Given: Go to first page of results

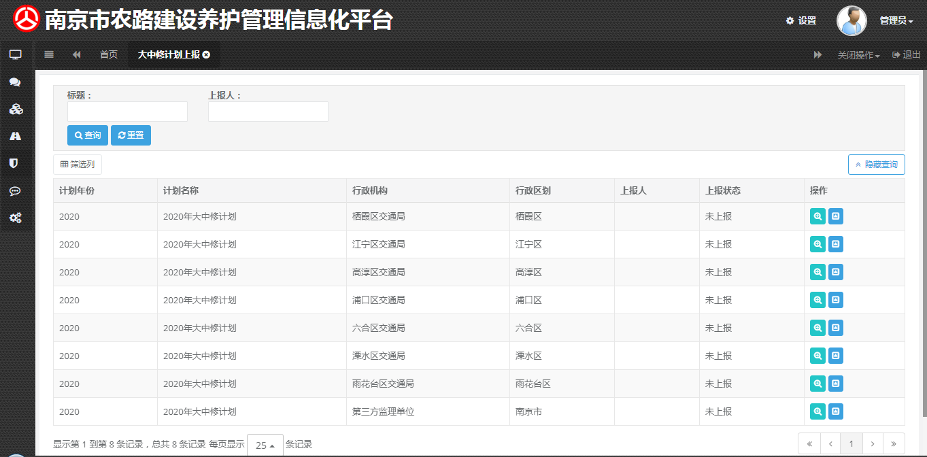Looking at the screenshot, I should click(809, 444).
